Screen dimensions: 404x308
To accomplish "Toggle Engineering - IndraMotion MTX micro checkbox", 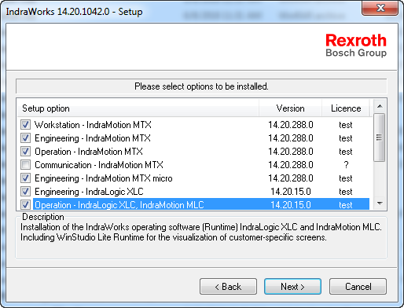I will coord(25,178).
